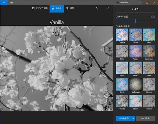Screen dimensions: 158x124
Task: Pick the Sahara filter
Action: pos(136,68)
